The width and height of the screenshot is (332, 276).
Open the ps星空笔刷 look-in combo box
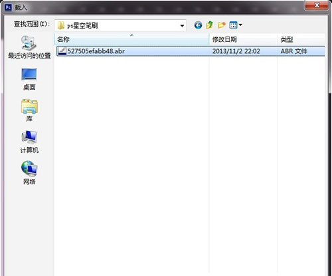click(x=120, y=25)
